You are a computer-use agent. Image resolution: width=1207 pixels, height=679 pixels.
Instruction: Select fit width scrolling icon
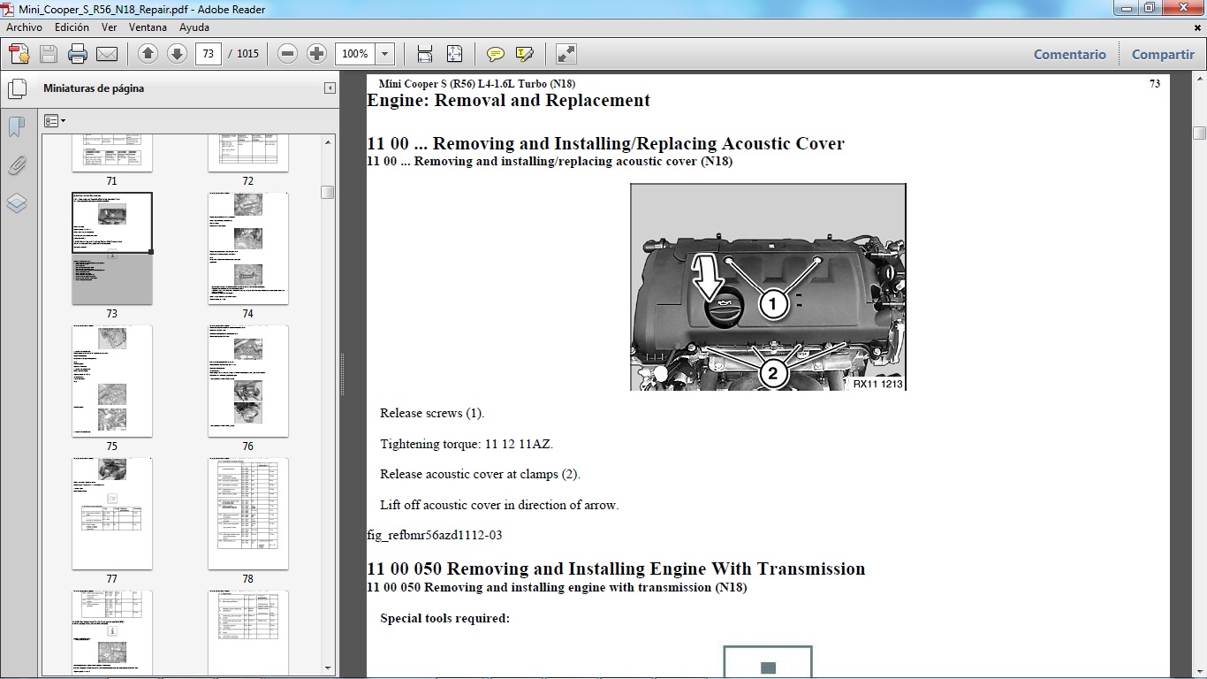pyautogui.click(x=425, y=54)
